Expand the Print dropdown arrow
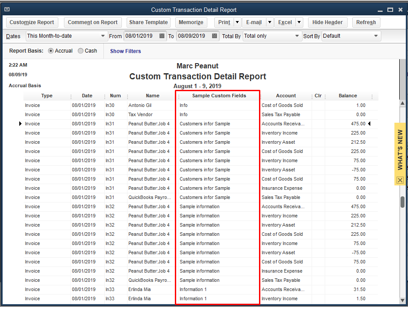The width and height of the screenshot is (408, 309). point(237,22)
